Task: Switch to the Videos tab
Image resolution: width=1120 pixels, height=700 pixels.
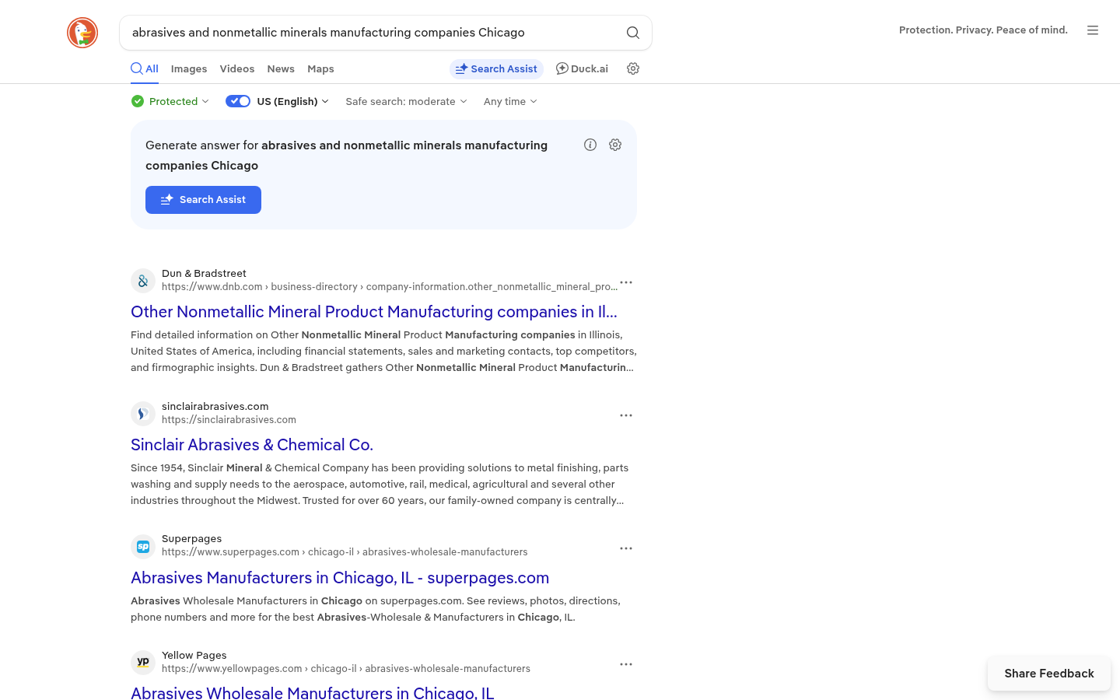Action: pyautogui.click(x=237, y=68)
